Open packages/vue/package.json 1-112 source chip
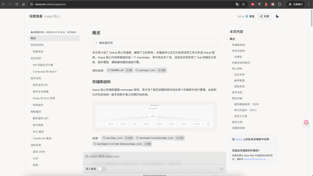Screen dimensions: 313x176 tap(160, 138)
